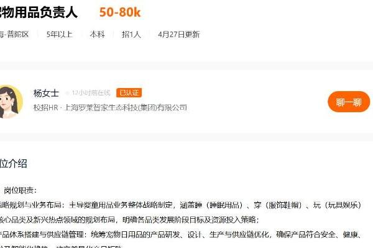
Task: Click the line mentioning 睡眠用品
Action: click(x=181, y=205)
